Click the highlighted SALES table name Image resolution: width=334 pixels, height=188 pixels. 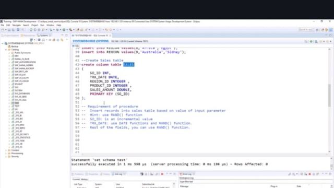(129, 65)
